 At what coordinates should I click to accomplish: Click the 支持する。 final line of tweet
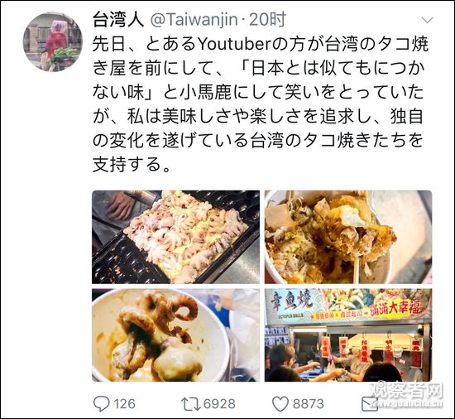tap(132, 164)
